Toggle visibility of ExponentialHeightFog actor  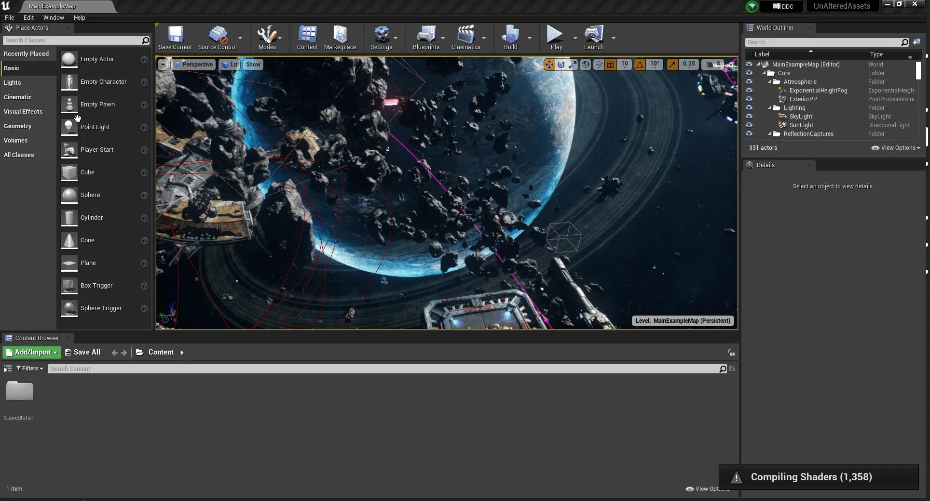click(749, 91)
